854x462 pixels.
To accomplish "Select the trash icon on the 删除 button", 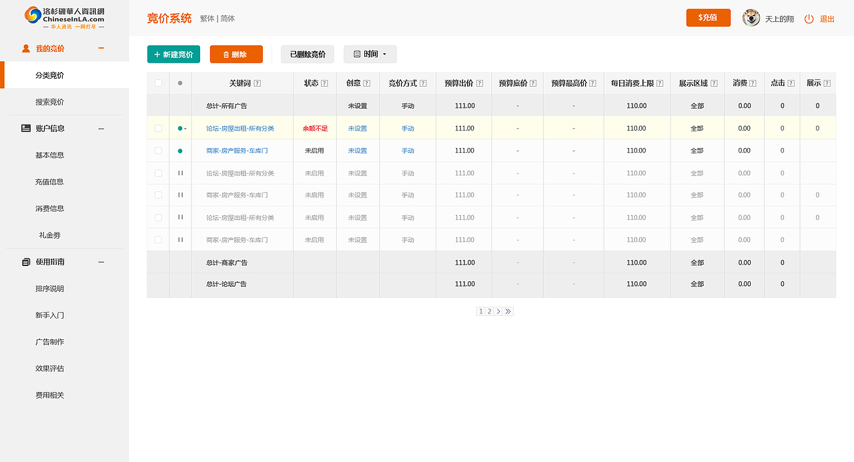I will pos(226,53).
